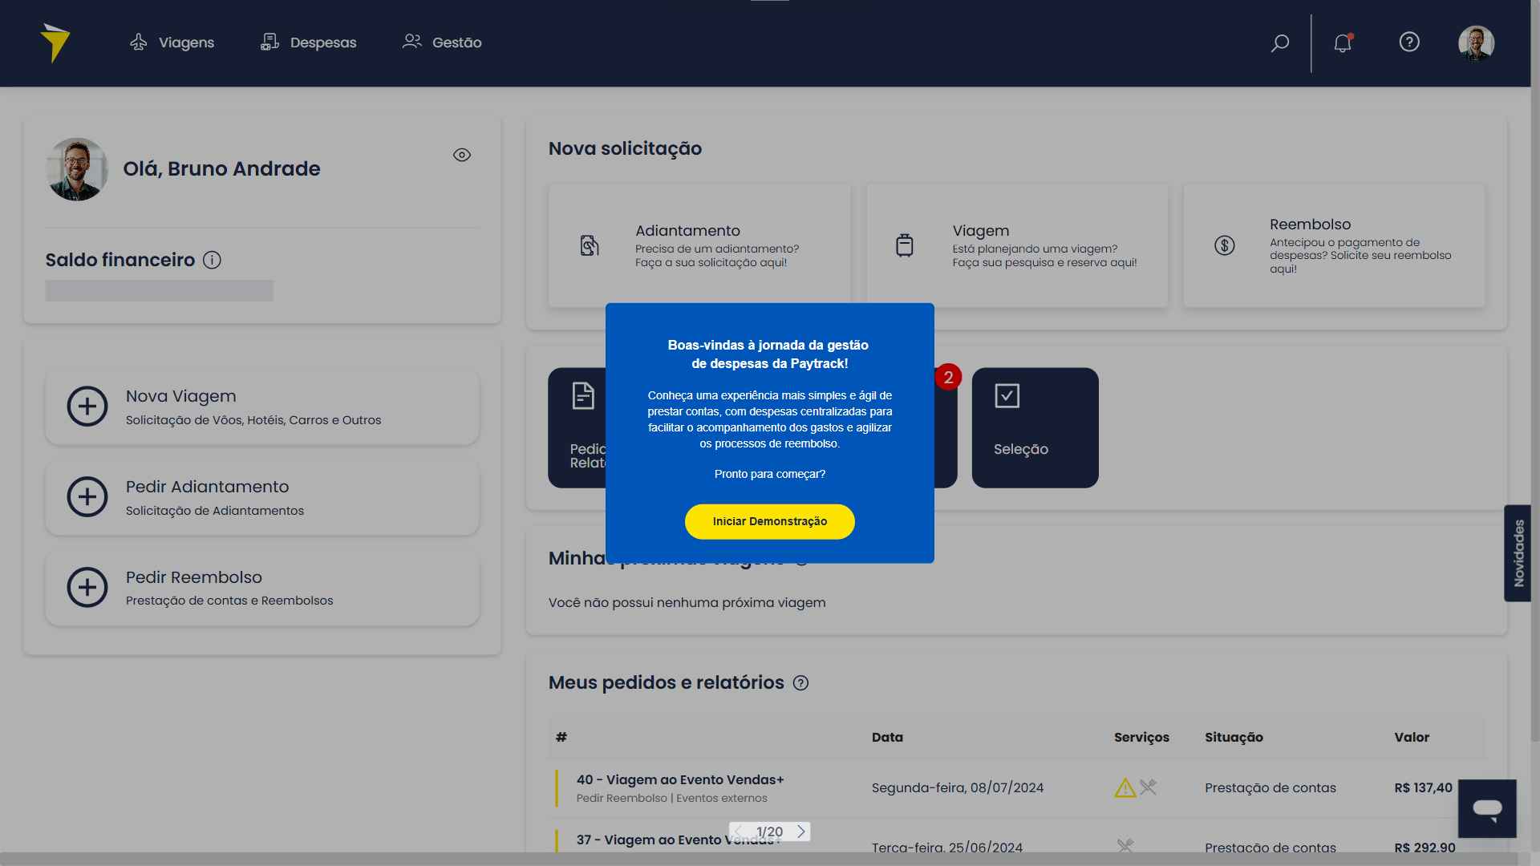Open request 40 - Viagem ao Evento Vendas+

(x=680, y=779)
